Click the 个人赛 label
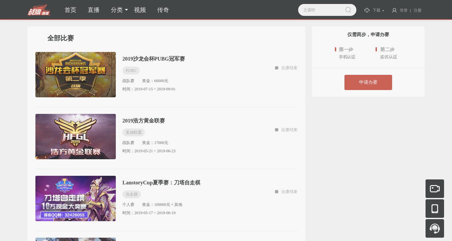The width and height of the screenshot is (452, 241). point(128,205)
